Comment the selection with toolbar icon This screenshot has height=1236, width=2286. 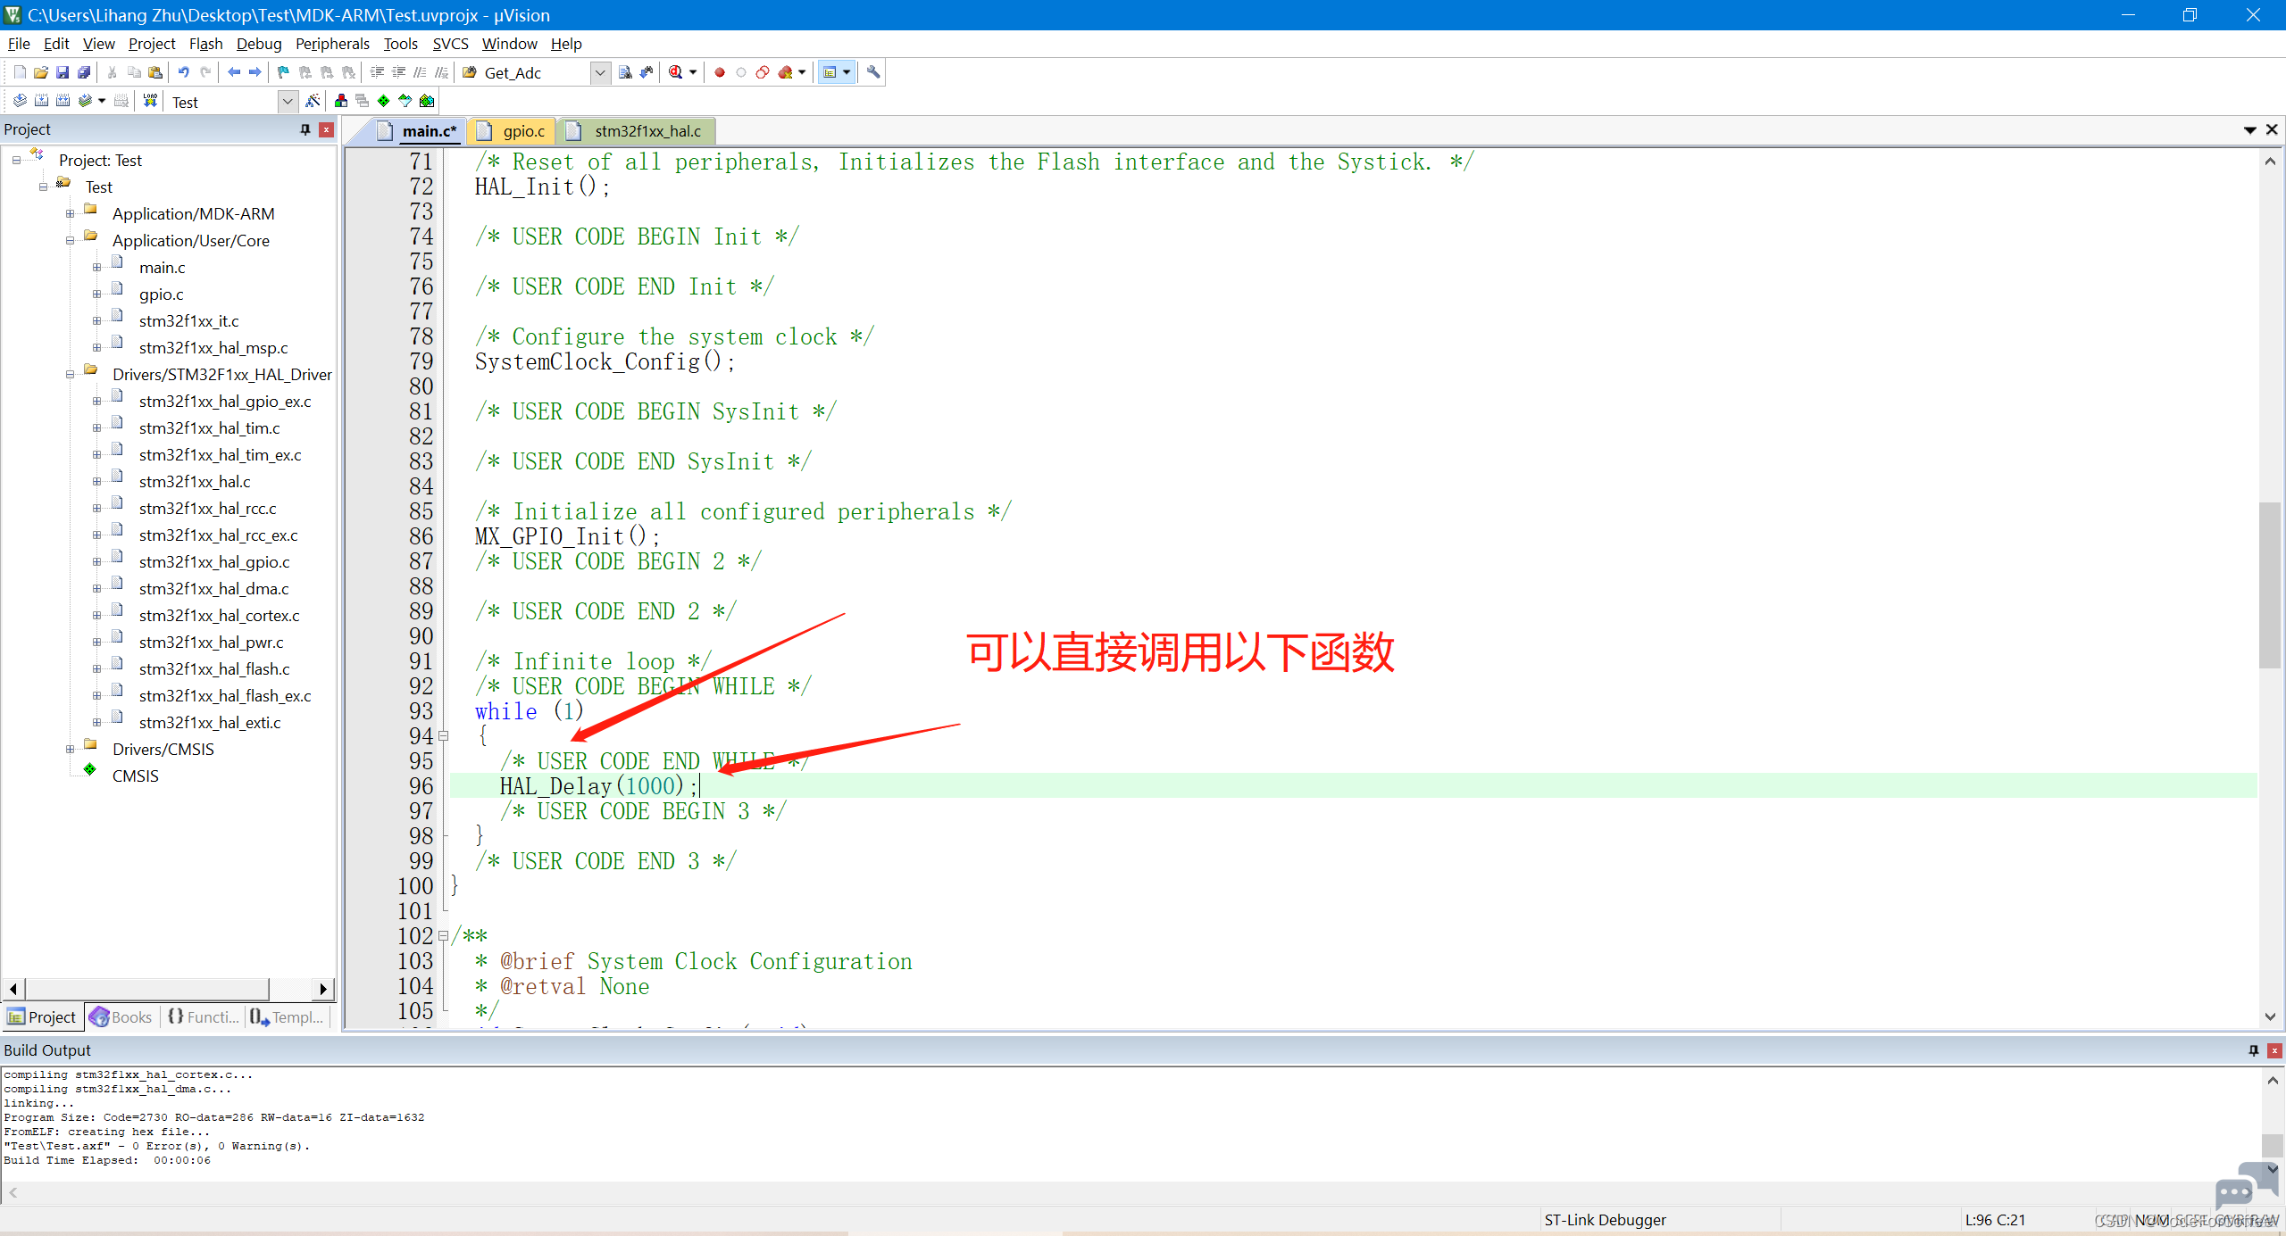[420, 72]
